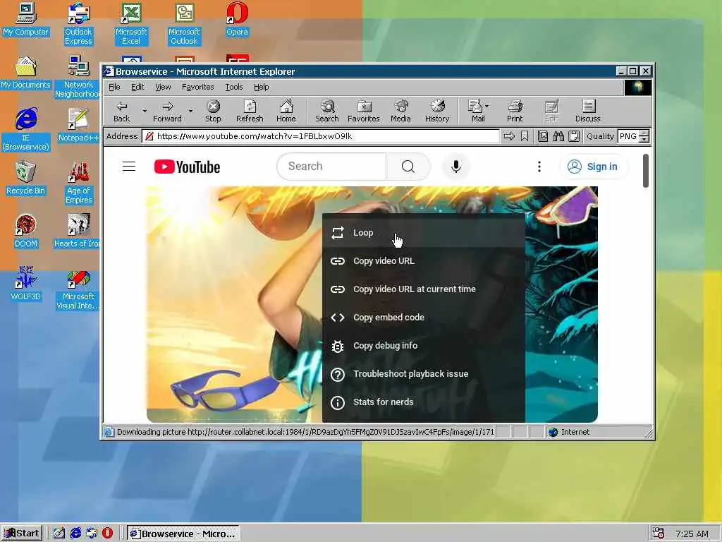This screenshot has width=722, height=542.
Task: Select Stats for nerds
Action: click(x=424, y=402)
